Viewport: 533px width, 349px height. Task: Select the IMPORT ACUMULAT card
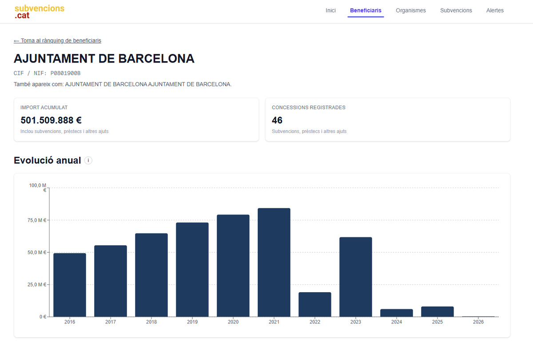pyautogui.click(x=136, y=119)
